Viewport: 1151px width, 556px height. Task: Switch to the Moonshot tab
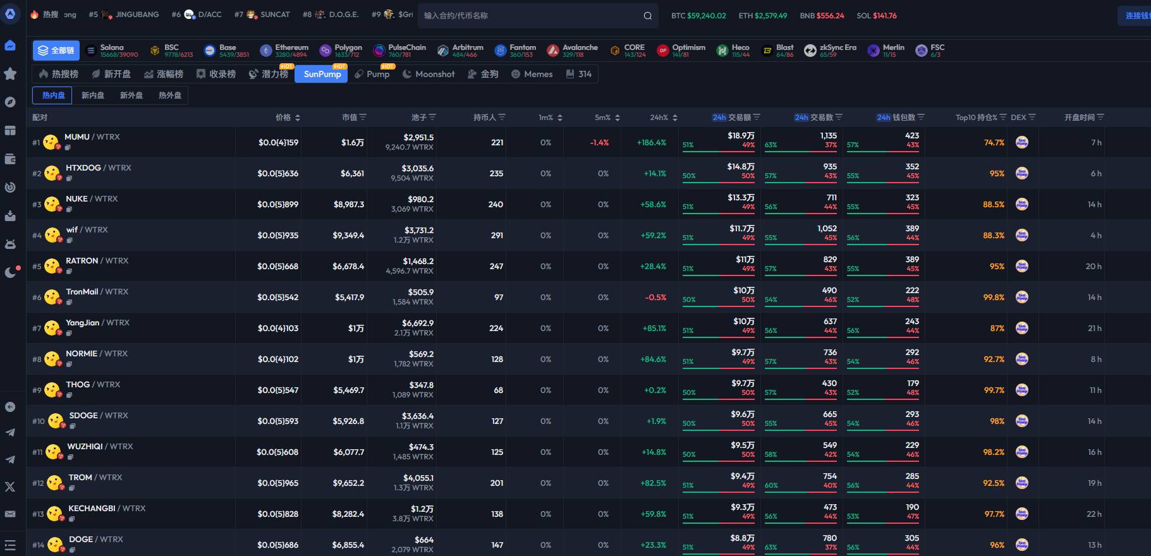(x=429, y=74)
